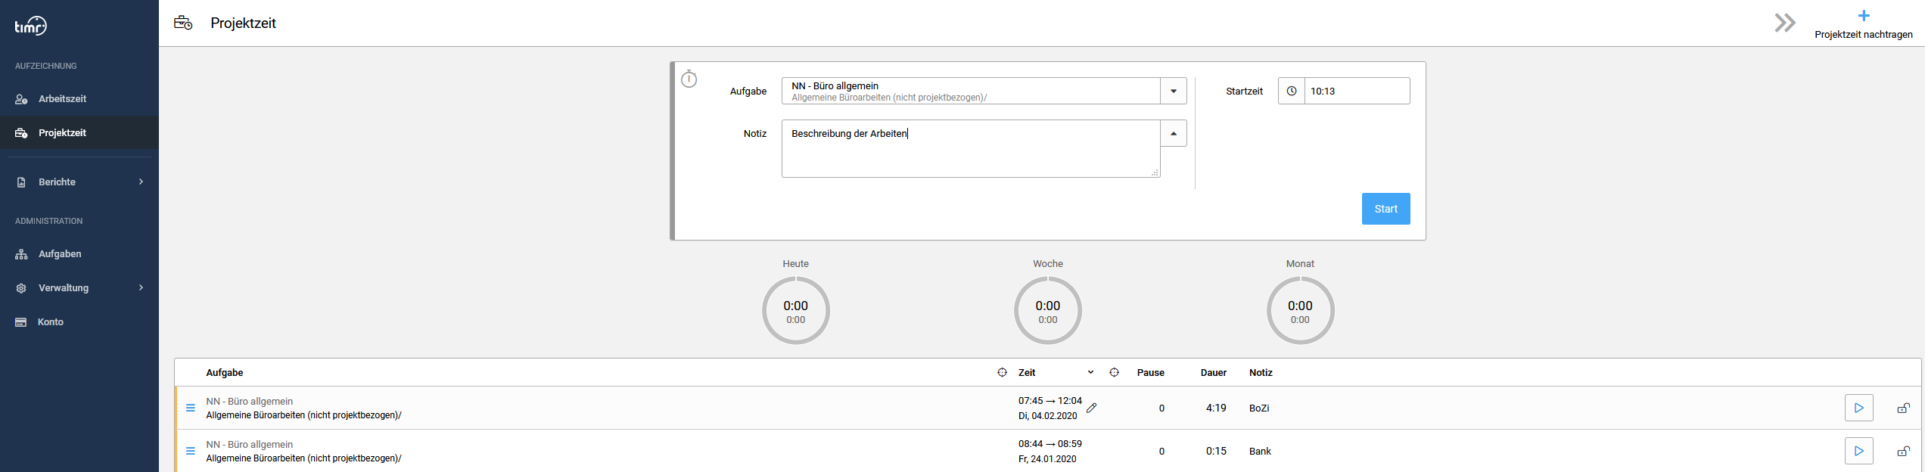
Task: Restart the Bank entry with play button
Action: click(1858, 451)
